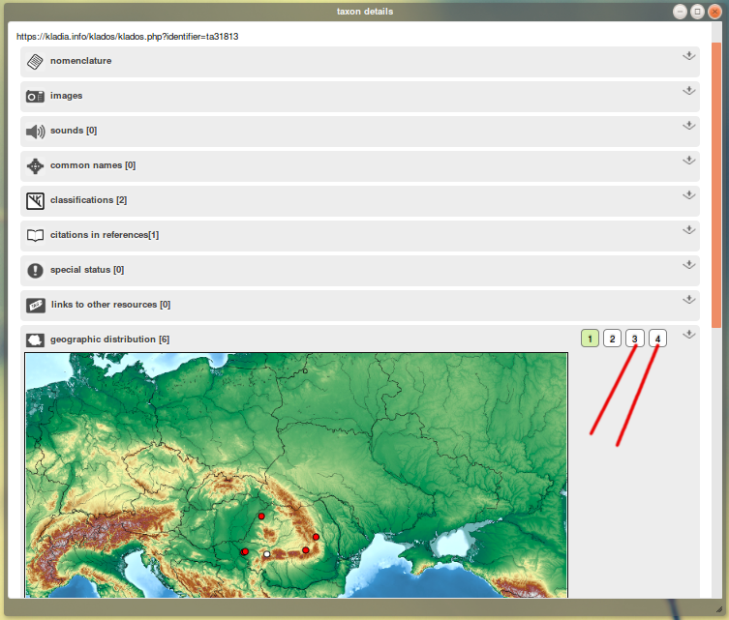Expand the nomenclature section arrow
Image resolution: width=729 pixels, height=620 pixels.
[x=688, y=56]
